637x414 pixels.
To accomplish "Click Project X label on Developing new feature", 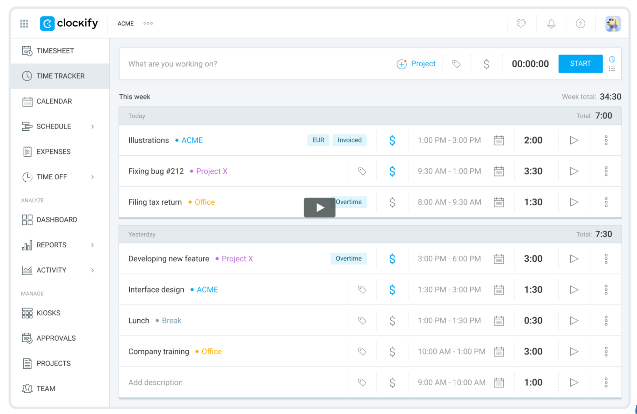I will click(237, 259).
